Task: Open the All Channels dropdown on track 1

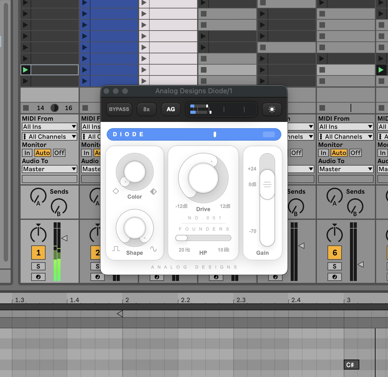Action: click(50, 137)
